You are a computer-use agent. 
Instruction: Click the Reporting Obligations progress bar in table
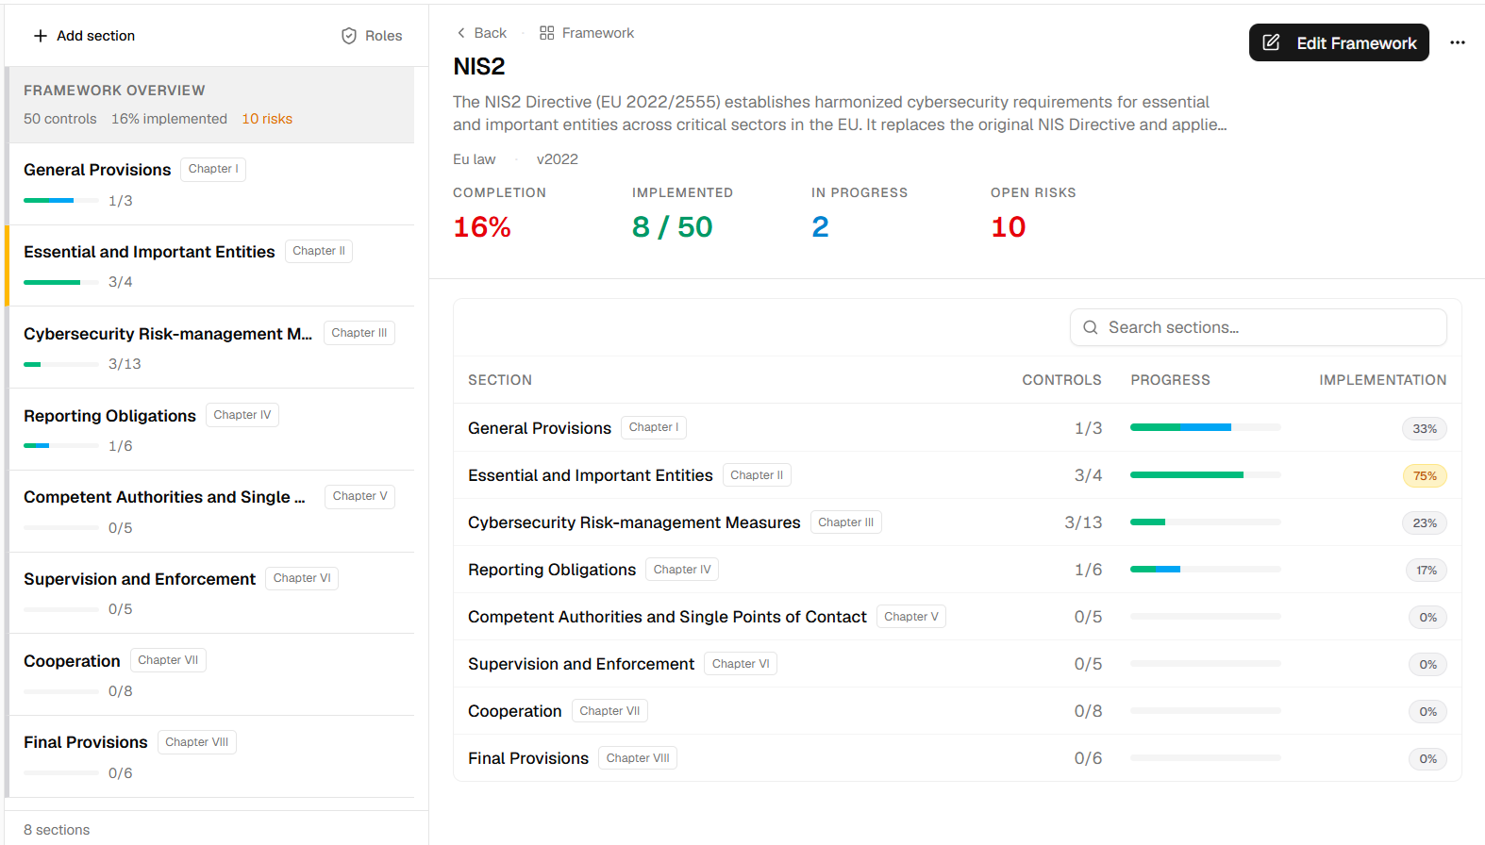click(1206, 569)
